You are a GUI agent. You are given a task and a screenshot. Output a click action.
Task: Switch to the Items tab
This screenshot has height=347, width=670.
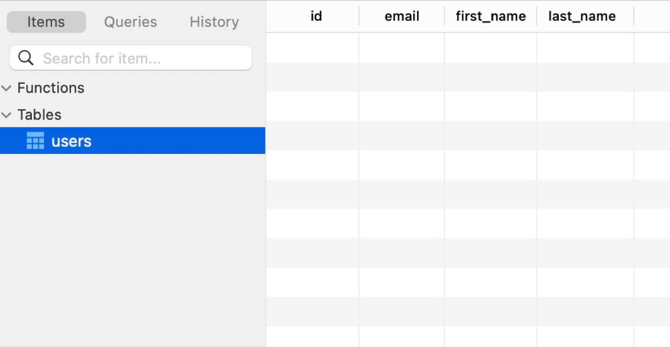tap(46, 22)
